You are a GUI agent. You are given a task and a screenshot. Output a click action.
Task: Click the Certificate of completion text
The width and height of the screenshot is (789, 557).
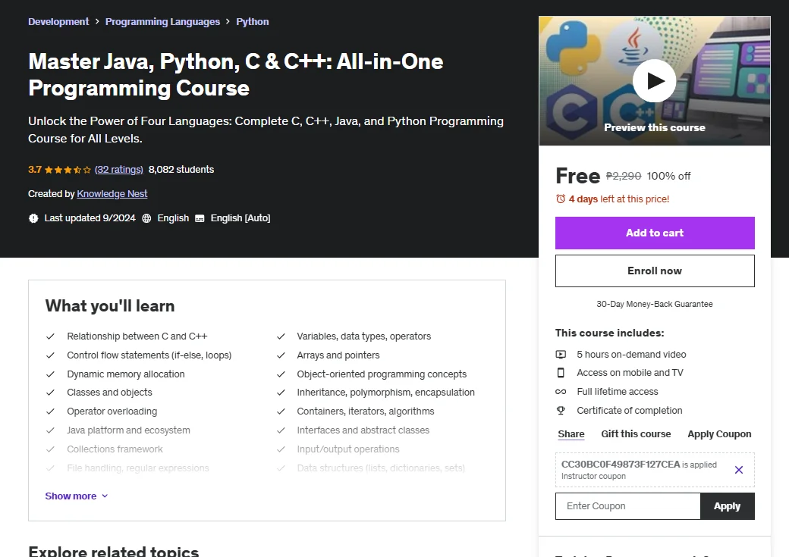630,411
